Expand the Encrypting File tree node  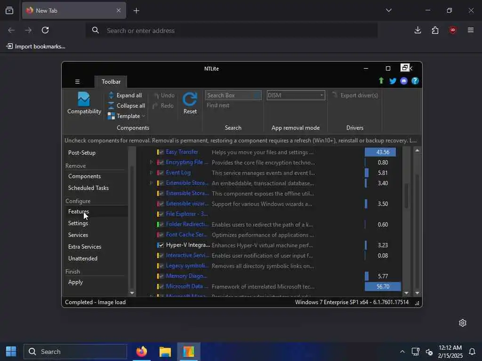point(151,162)
